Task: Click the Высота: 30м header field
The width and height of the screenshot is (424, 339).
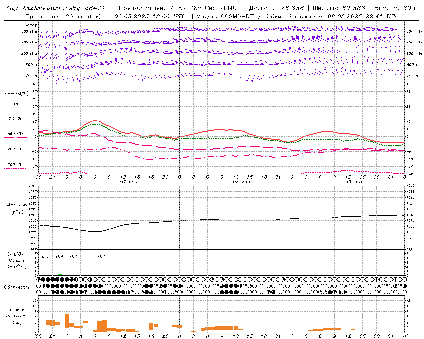Action: pos(395,8)
